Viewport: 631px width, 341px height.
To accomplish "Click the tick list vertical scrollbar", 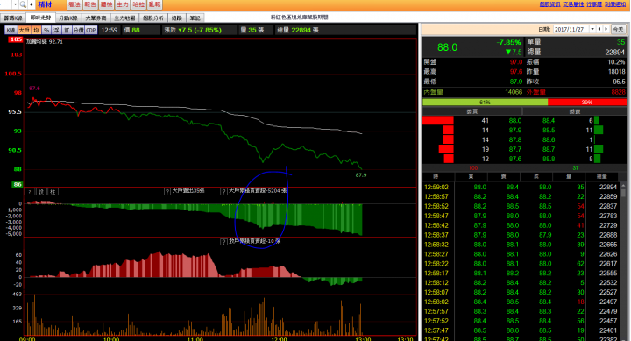I will pyautogui.click(x=623, y=262).
